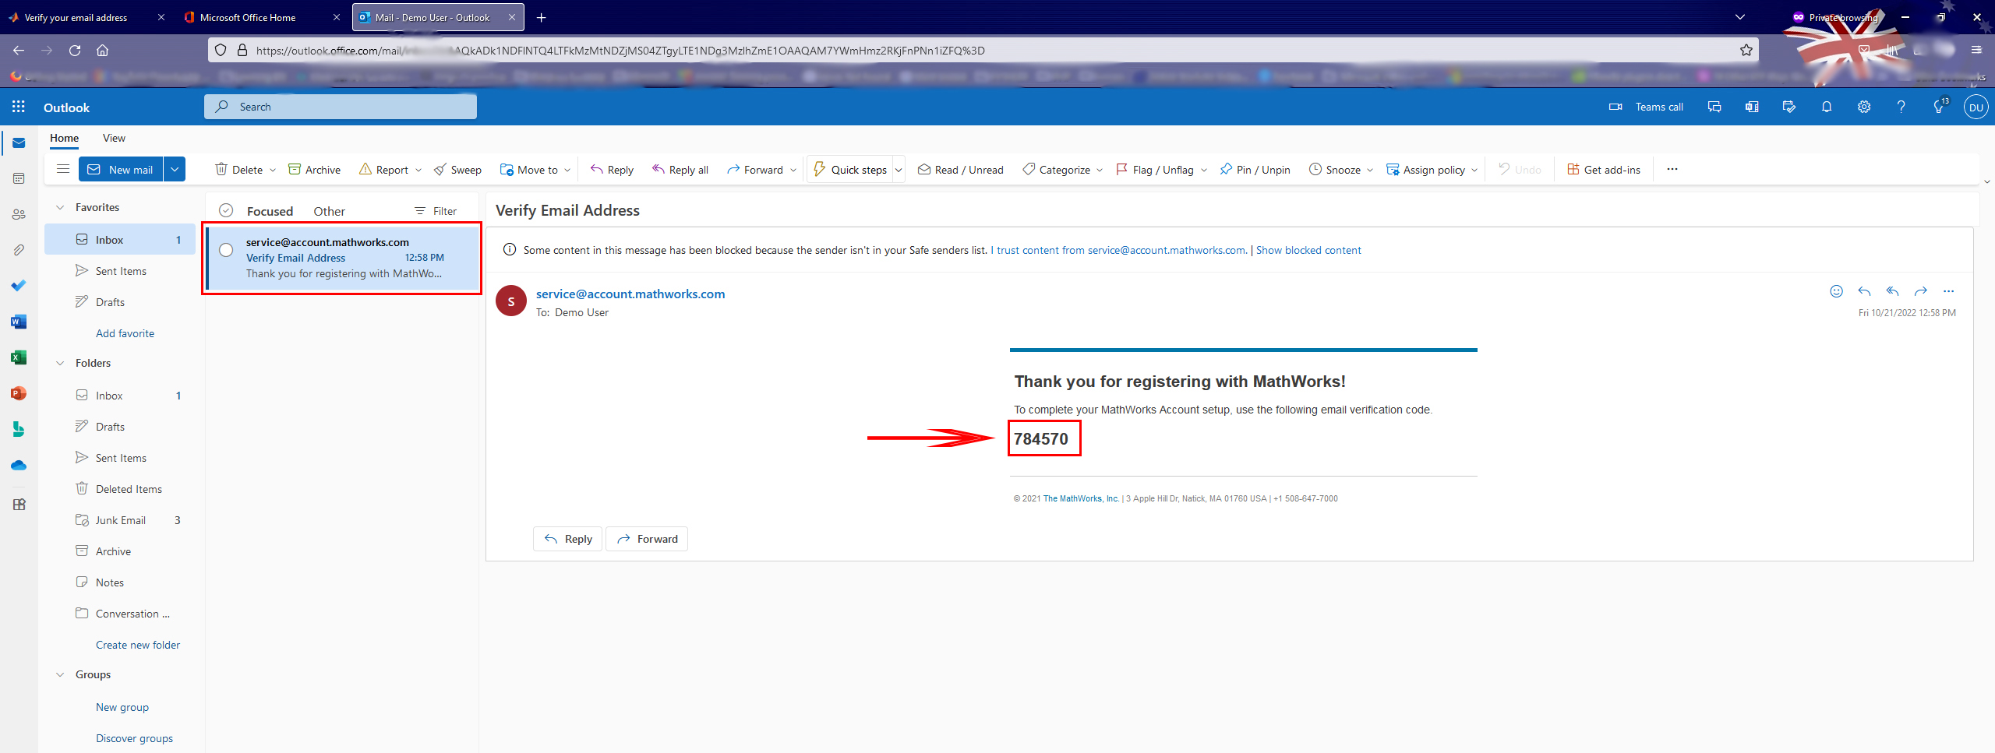Open the Settings gear icon
This screenshot has height=753, width=1995.
coord(1863,107)
